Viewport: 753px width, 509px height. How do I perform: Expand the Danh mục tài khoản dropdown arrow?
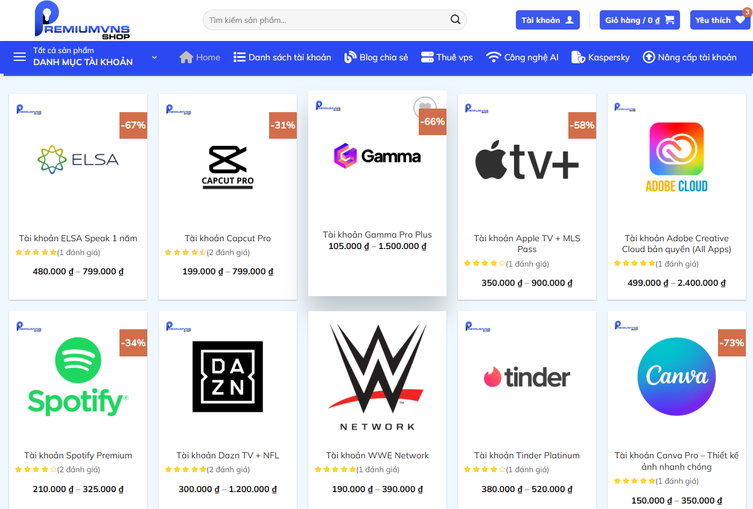point(154,57)
